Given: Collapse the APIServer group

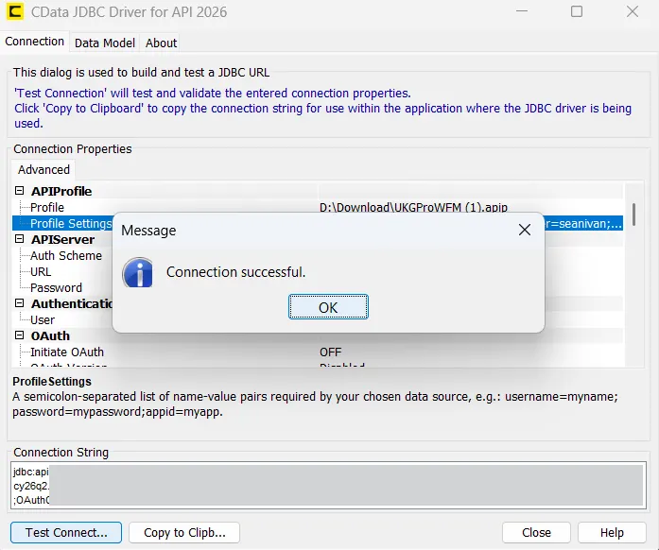Looking at the screenshot, I should coord(19,239).
